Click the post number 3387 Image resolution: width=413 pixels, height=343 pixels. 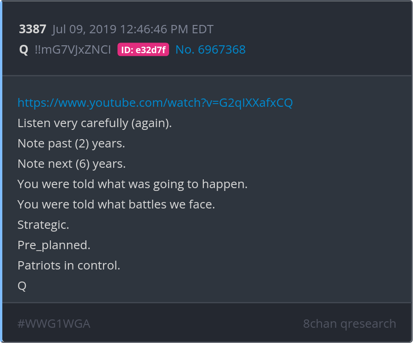tap(32, 30)
